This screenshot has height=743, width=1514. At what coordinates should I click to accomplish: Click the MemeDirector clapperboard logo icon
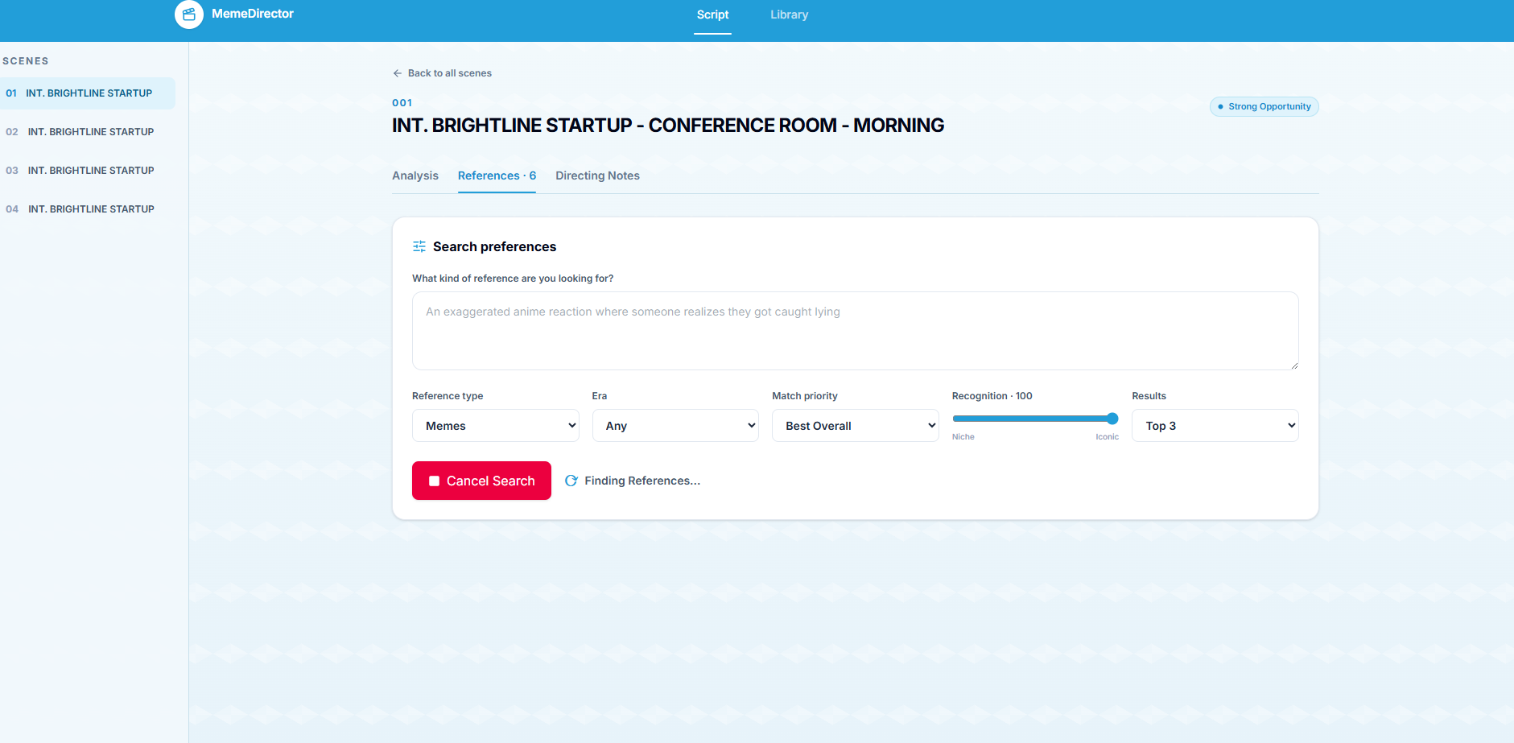[189, 14]
